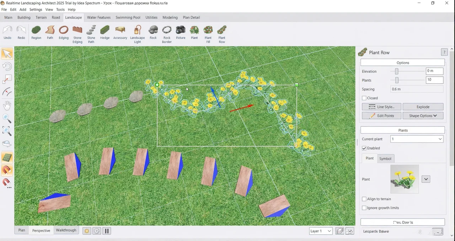Screen dimensions: 455x241
Task: Open the Plant Fill tool
Action: coord(208,34)
